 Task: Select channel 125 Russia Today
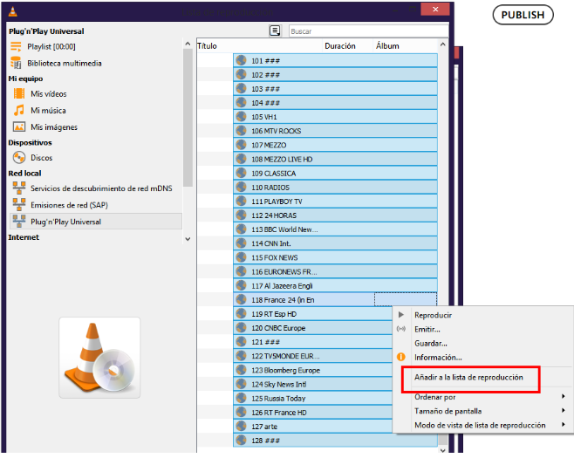tap(312, 398)
